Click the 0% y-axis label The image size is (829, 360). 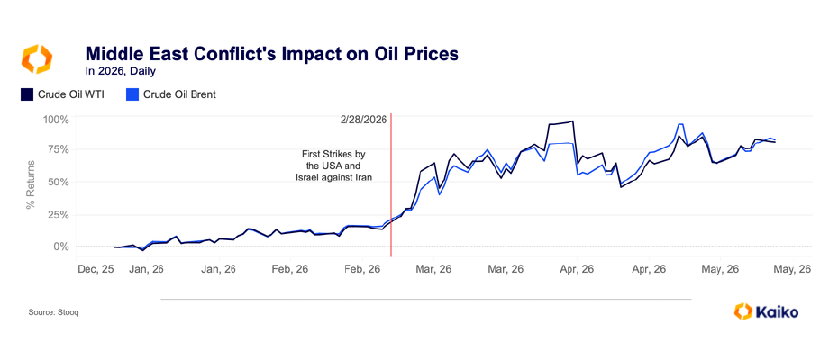coord(60,247)
